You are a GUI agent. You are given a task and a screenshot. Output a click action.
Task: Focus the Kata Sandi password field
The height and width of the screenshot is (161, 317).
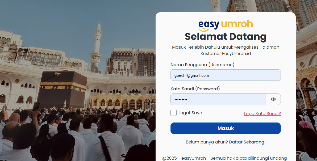coord(218,99)
